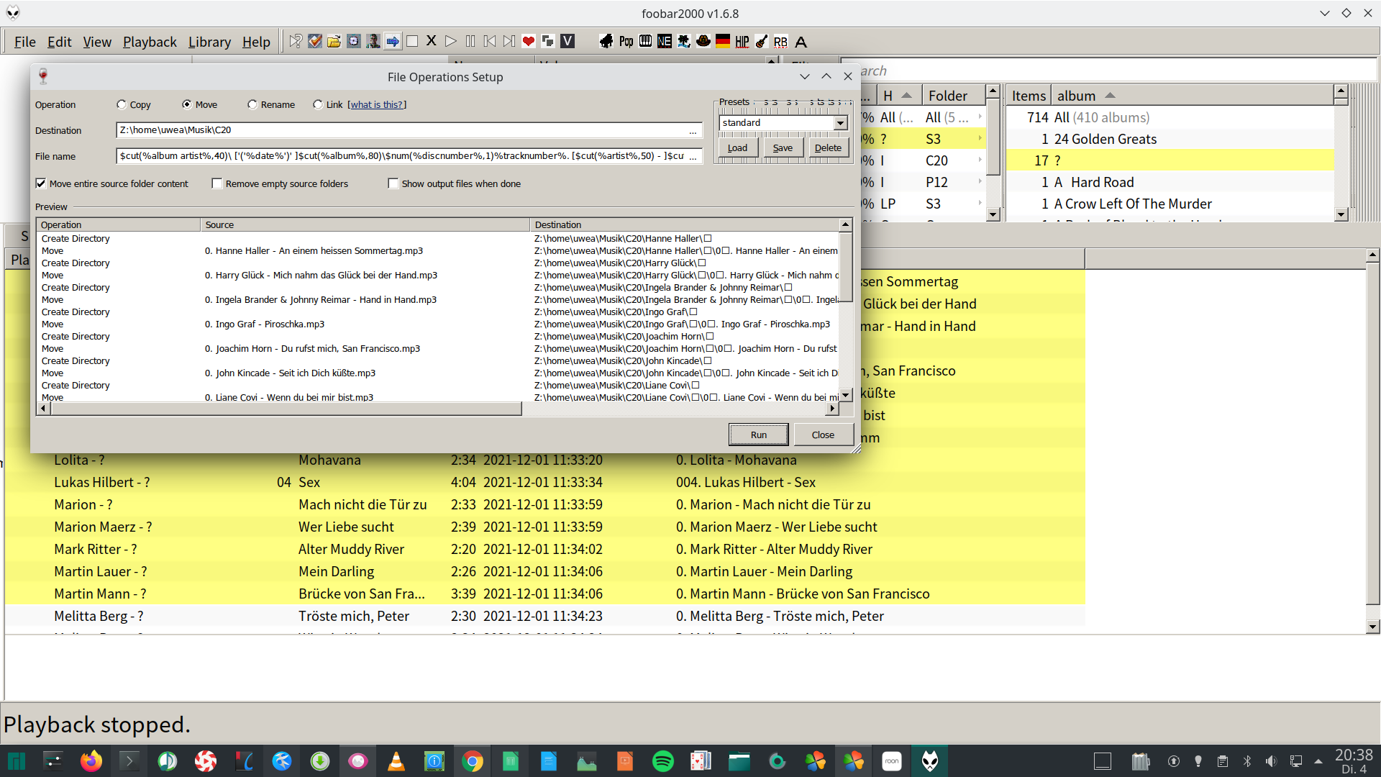Open file name pattern ... button
This screenshot has width=1381, height=777.
tap(693, 156)
